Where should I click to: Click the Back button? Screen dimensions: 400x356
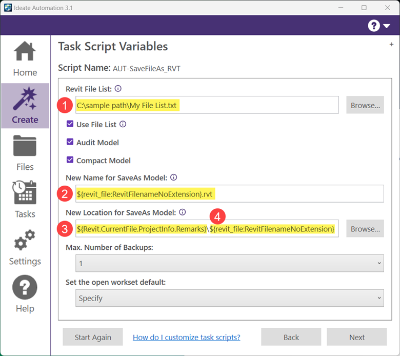click(x=291, y=337)
